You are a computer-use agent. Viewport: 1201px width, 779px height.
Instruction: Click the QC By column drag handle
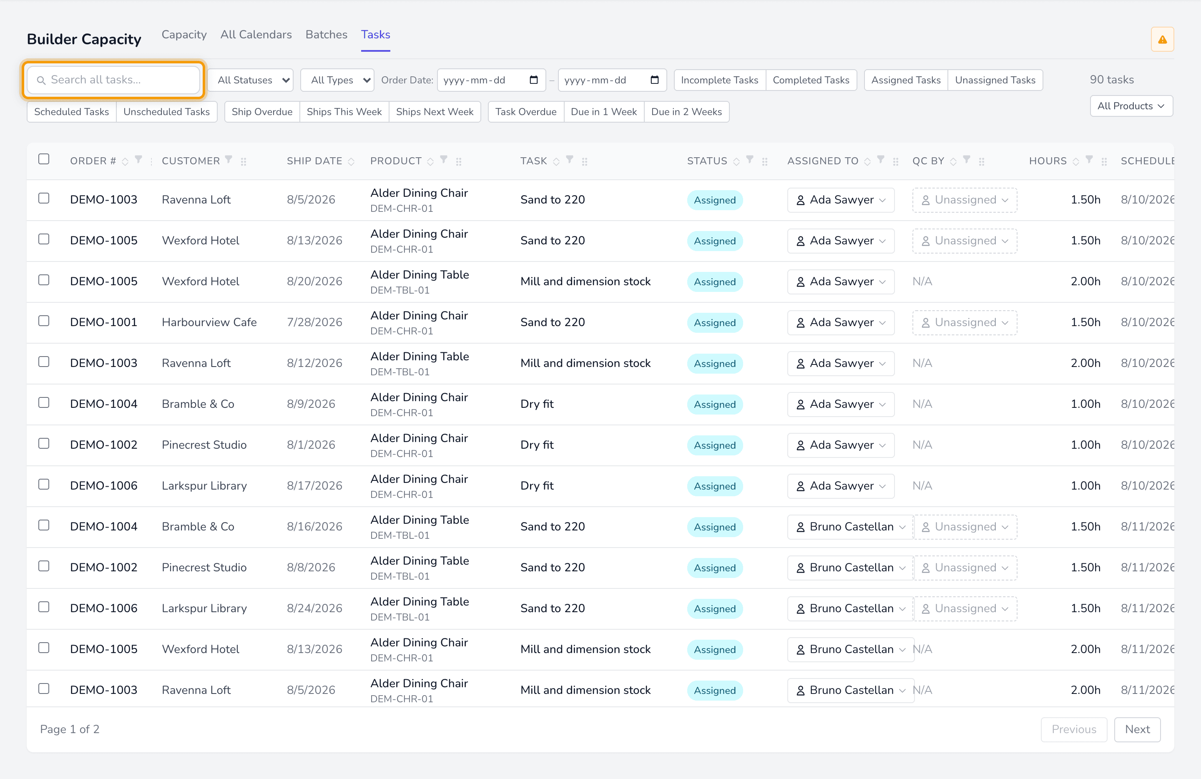(x=982, y=161)
